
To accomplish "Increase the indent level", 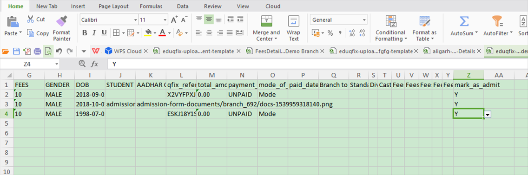I will (240, 19).
